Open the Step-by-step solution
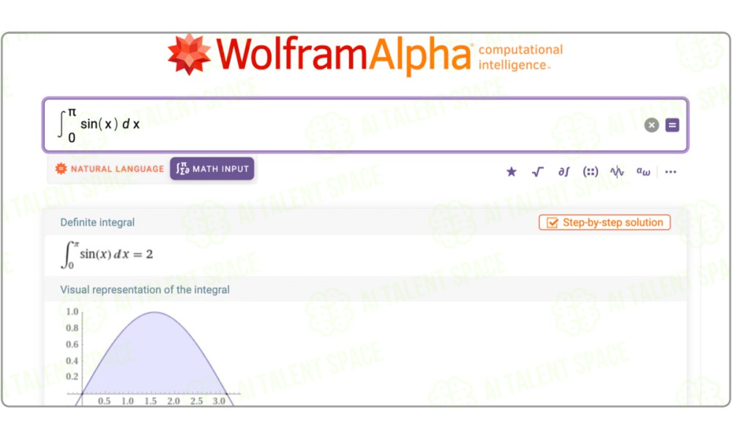Image resolution: width=732 pixels, height=439 pixels. pyautogui.click(x=605, y=222)
